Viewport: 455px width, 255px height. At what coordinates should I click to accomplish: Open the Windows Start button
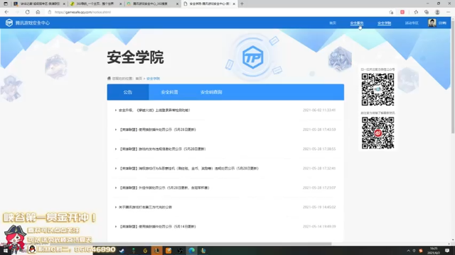5,251
